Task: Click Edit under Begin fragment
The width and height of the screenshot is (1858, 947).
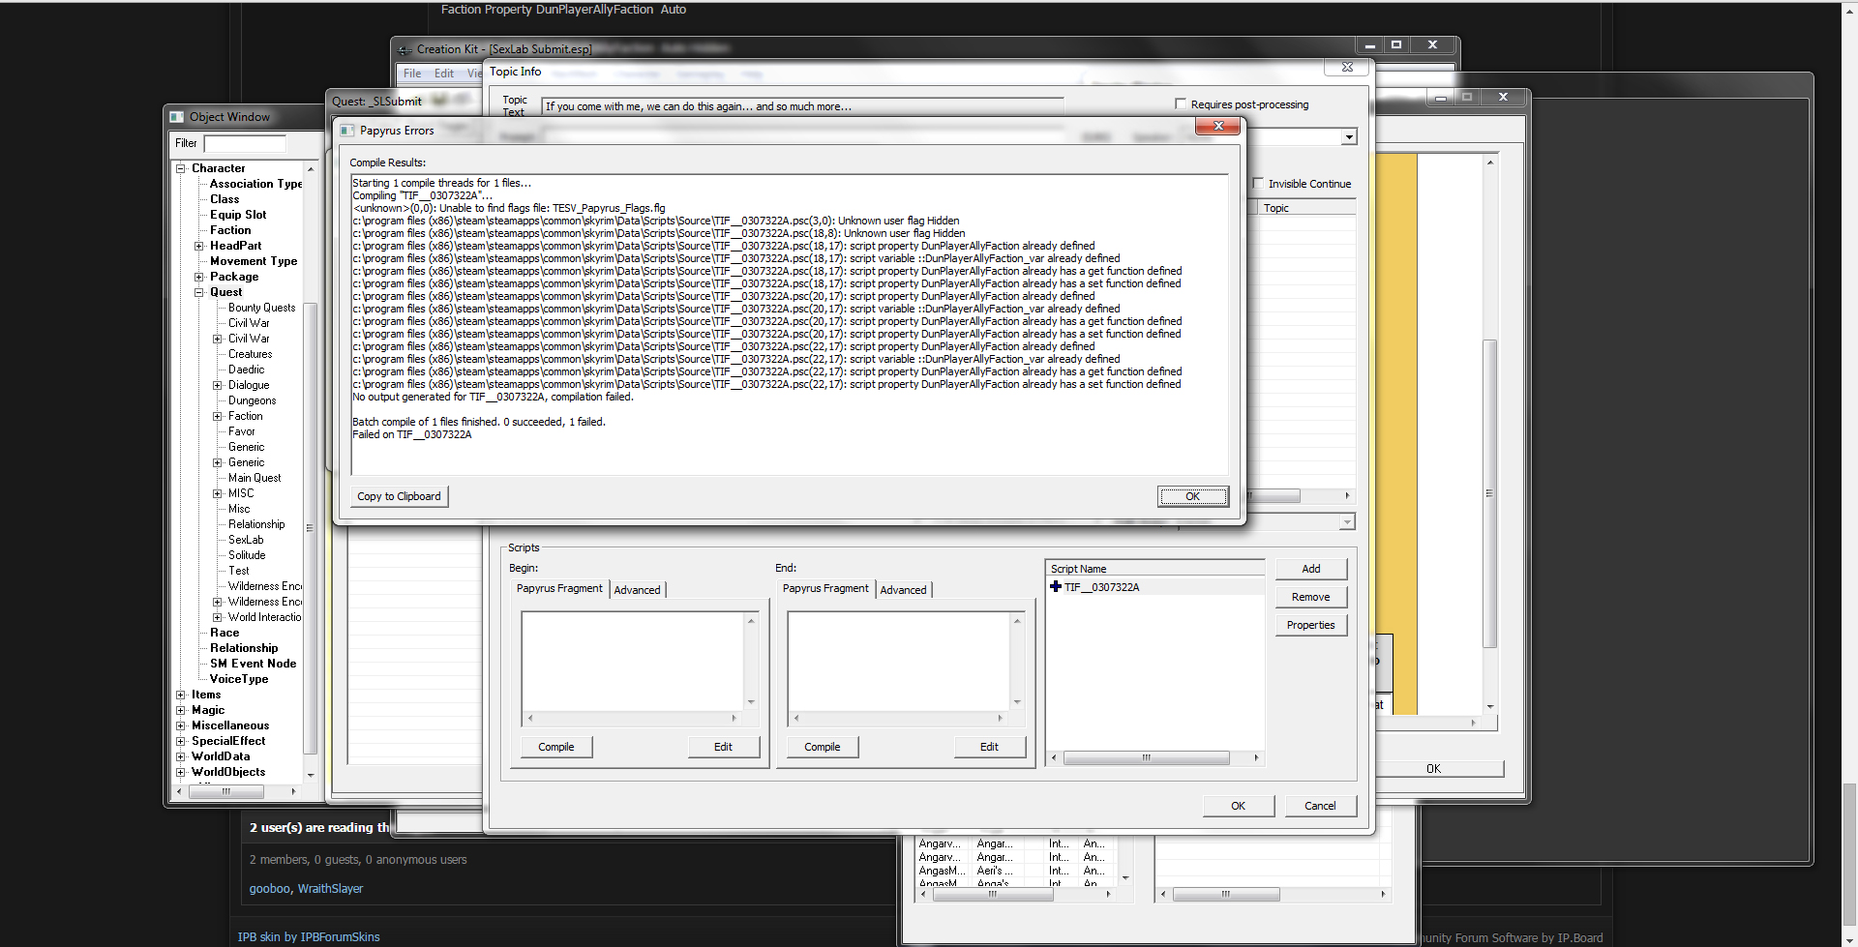Action: (723, 747)
